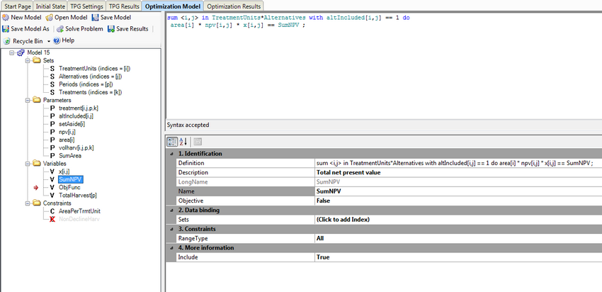Image resolution: width=602 pixels, height=292 pixels.
Task: Collapse the 1. Identification property section
Action: 171,153
